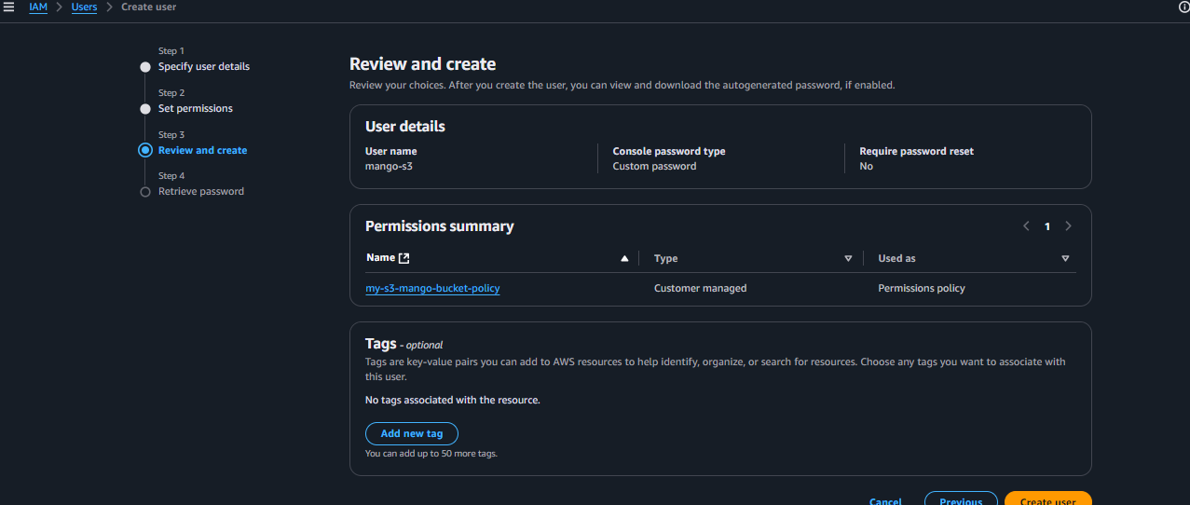
Task: Click the external link icon beside Name
Action: [x=404, y=258]
